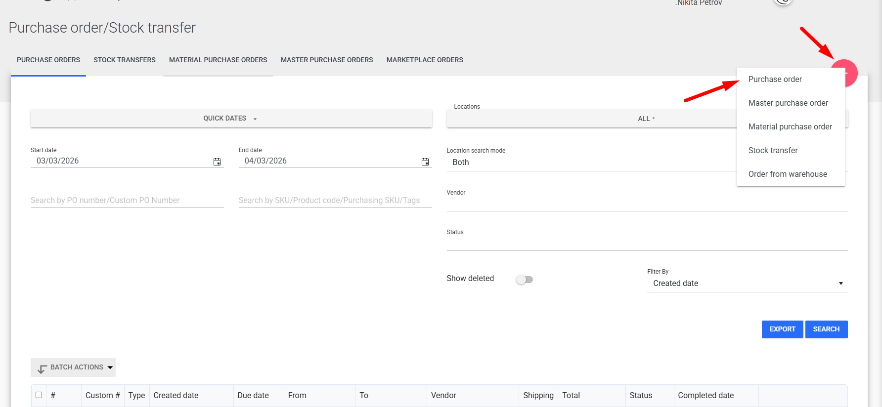Viewport: 882px width, 407px height.
Task: Select Purchase order from the menu
Action: tap(775, 80)
